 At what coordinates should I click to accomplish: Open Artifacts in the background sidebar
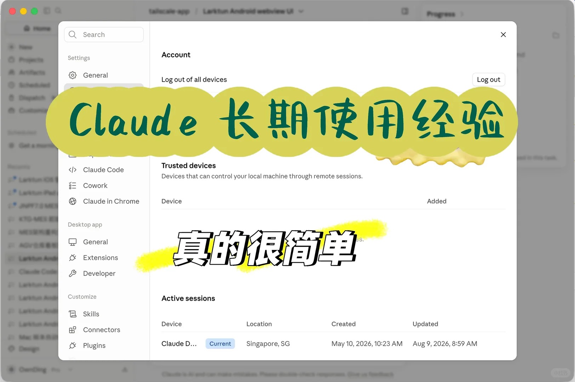(x=32, y=73)
